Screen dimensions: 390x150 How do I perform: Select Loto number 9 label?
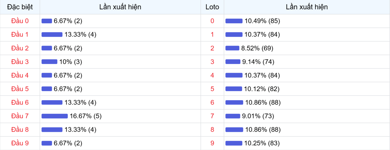coord(212,143)
